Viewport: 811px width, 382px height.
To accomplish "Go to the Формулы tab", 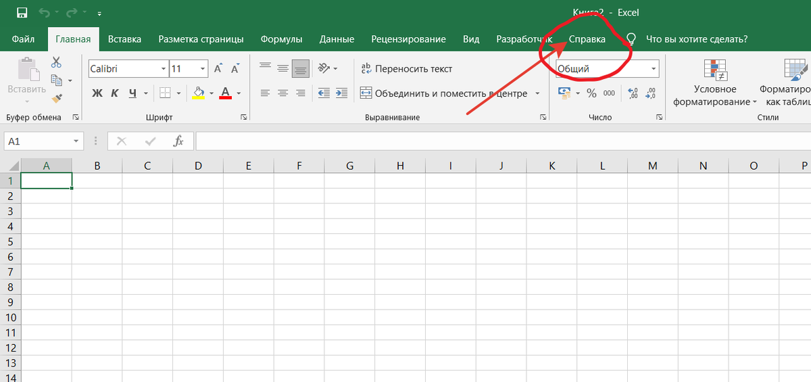I will point(282,39).
